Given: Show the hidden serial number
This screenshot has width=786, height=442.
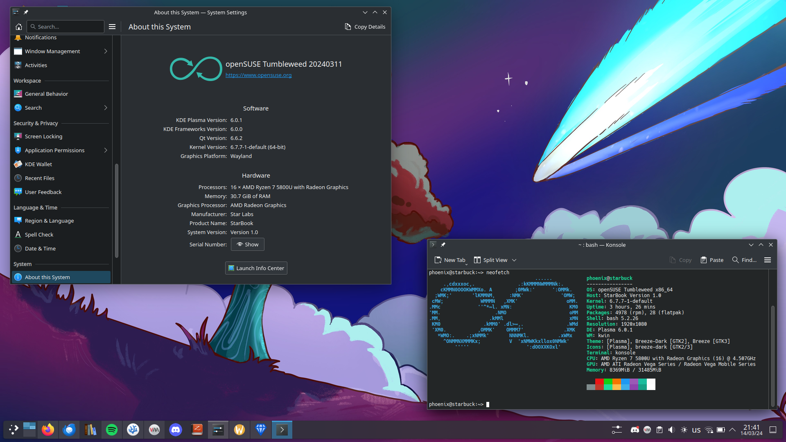Looking at the screenshot, I should tap(248, 244).
